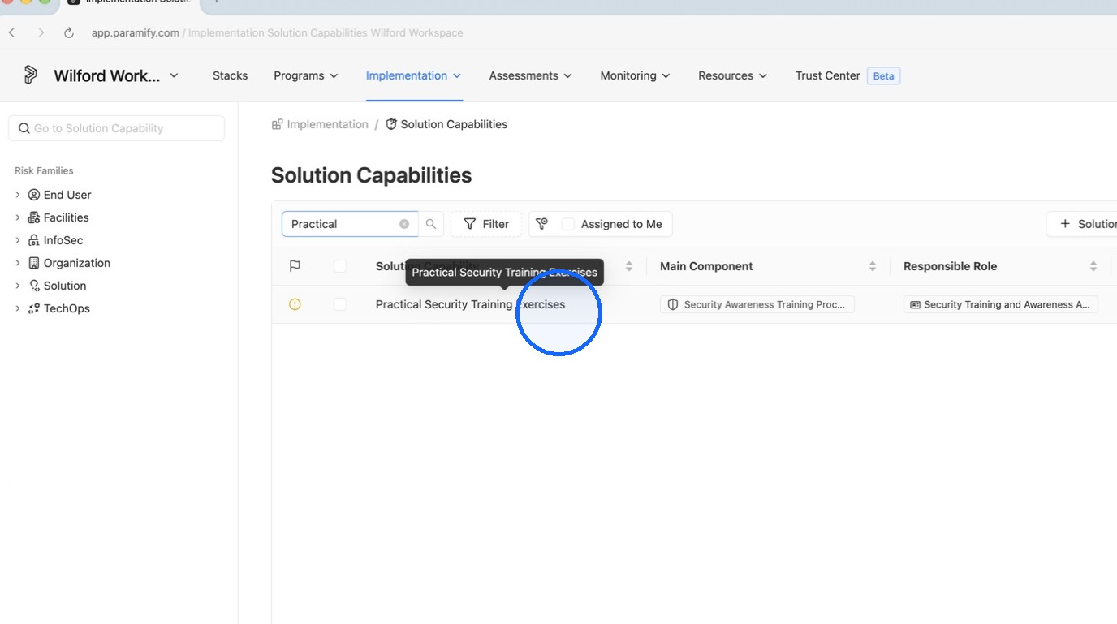
Task: Open the Monitoring menu
Action: [x=636, y=75]
